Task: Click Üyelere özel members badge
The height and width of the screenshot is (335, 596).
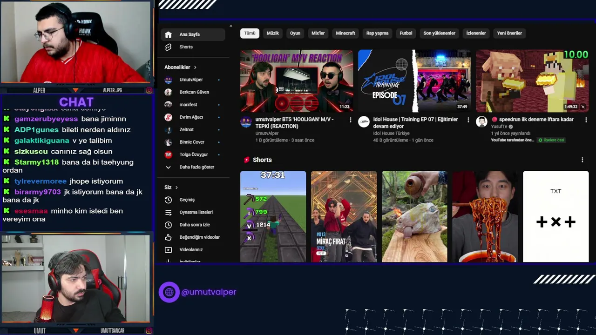Action: (551, 140)
